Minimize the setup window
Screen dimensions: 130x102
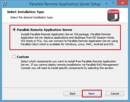[x=107, y=4]
